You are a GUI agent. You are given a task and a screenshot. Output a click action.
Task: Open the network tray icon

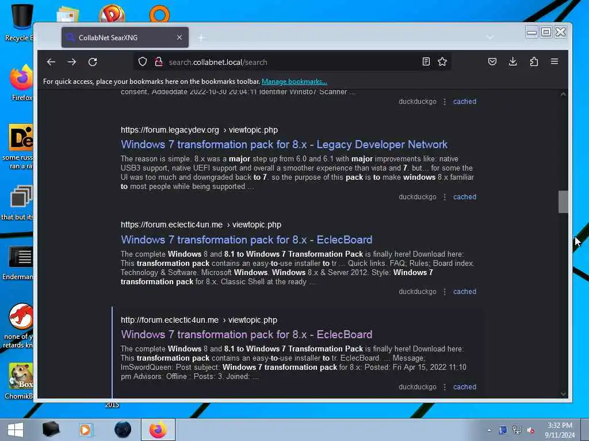click(517, 430)
